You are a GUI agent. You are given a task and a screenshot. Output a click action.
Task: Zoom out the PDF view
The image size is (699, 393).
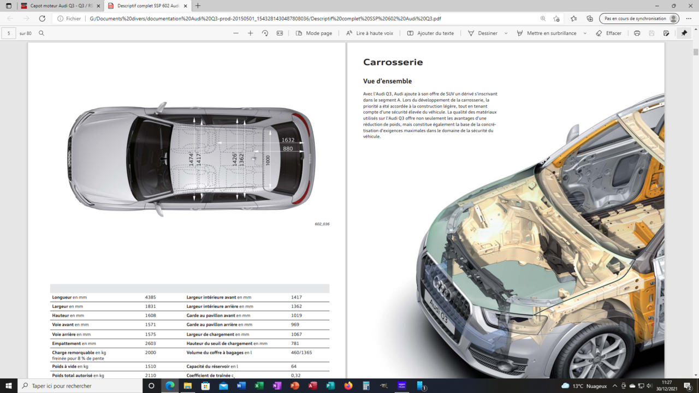[236, 33]
